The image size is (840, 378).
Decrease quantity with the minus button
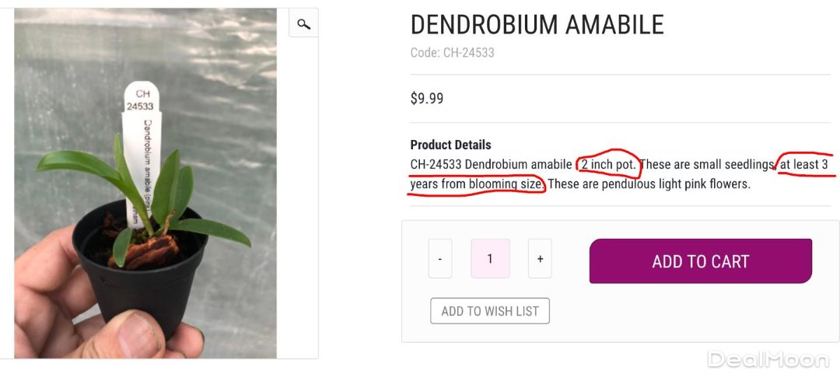pyautogui.click(x=440, y=259)
